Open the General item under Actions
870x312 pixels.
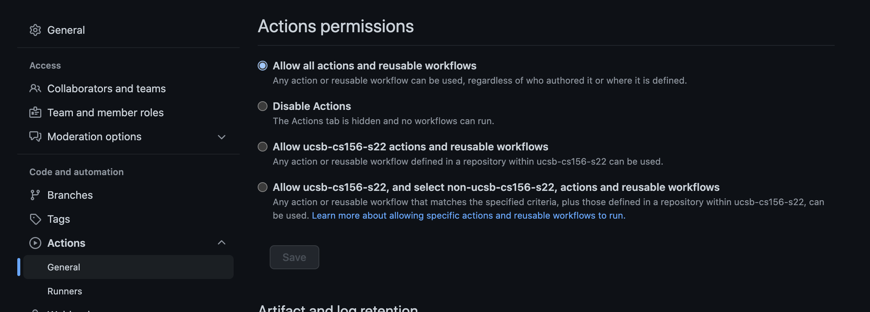point(63,267)
